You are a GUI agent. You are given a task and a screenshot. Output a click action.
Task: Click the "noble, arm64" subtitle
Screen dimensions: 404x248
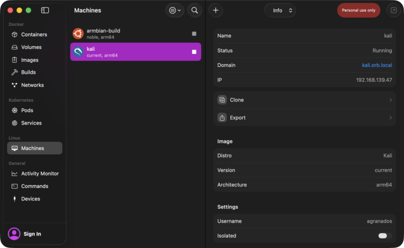(x=100, y=37)
